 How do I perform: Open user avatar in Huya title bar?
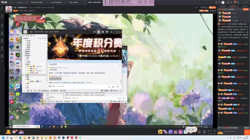223,2
